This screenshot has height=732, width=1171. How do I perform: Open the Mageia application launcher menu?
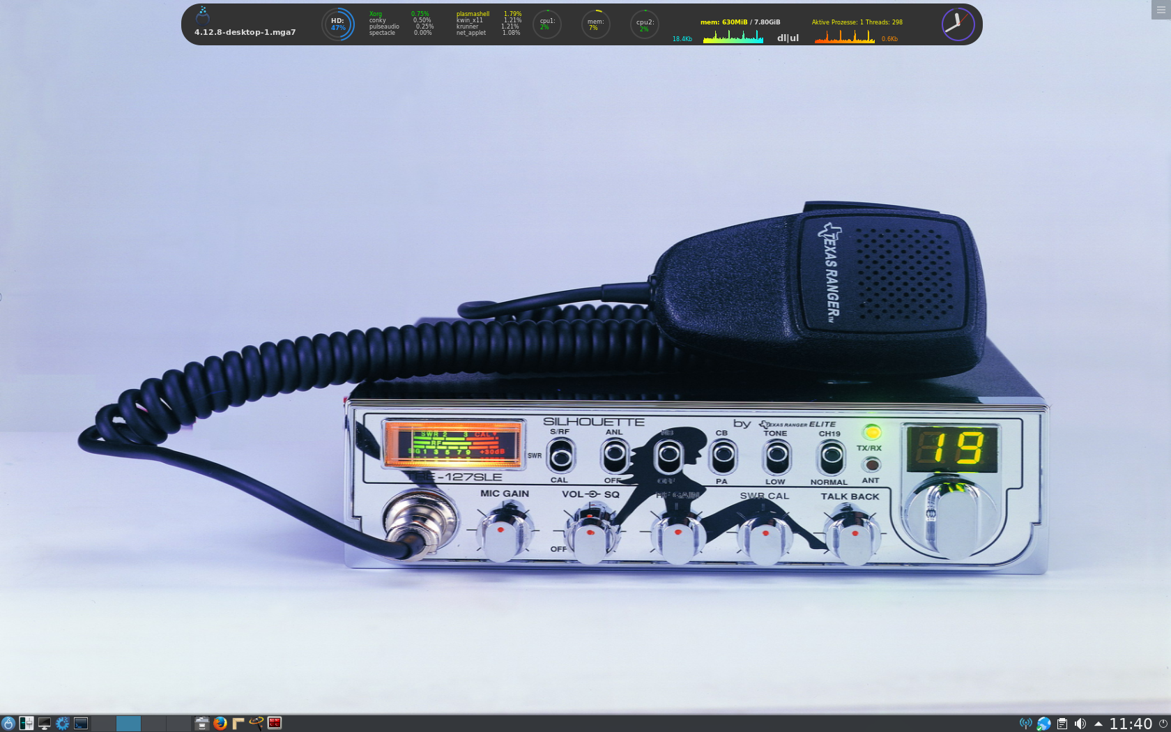pyautogui.click(x=8, y=724)
